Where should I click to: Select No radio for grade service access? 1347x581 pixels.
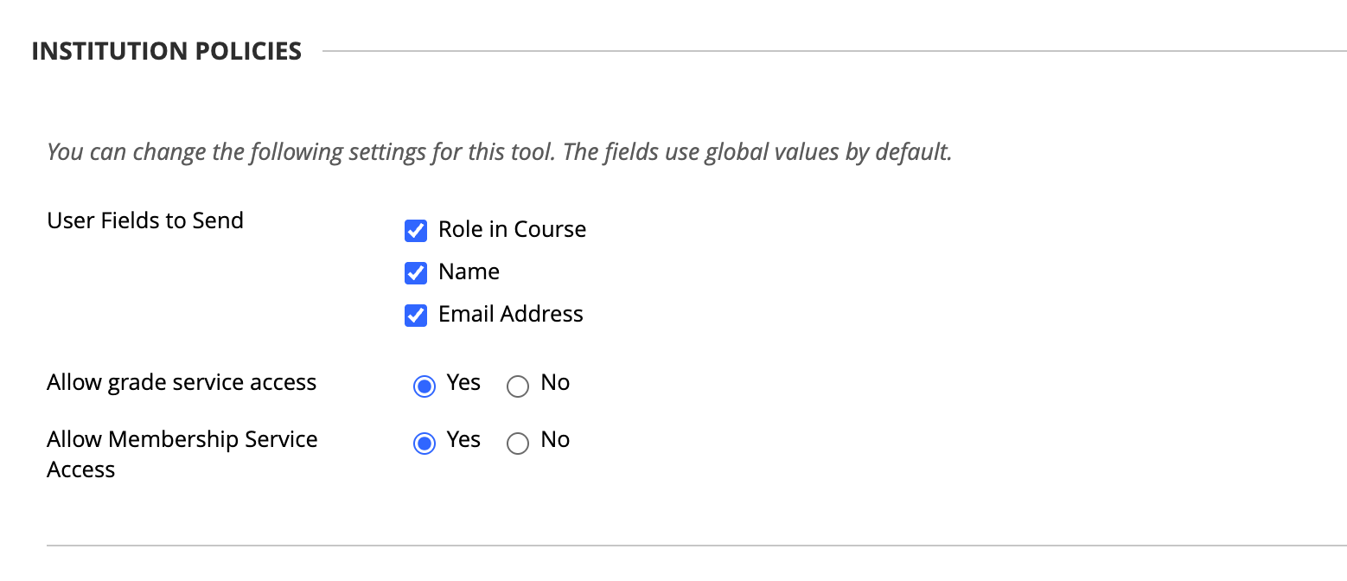pos(518,386)
